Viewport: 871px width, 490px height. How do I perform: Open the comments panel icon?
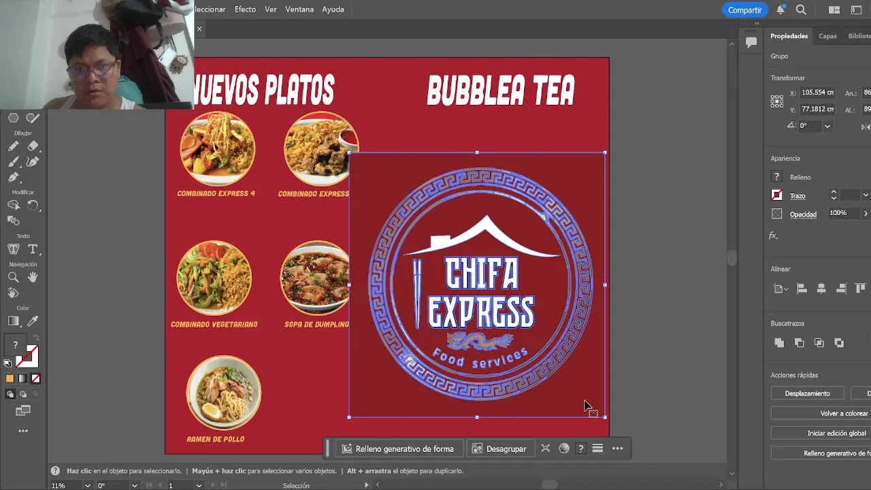click(751, 42)
